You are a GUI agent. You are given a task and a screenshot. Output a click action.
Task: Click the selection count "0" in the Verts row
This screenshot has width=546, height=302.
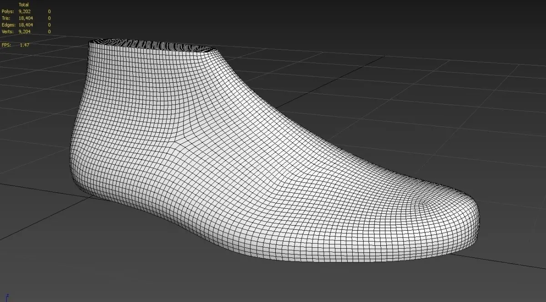pos(49,32)
